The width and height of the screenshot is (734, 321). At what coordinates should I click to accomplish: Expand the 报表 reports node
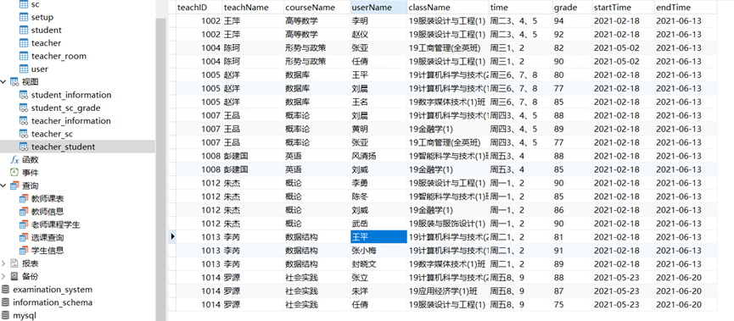click(x=3, y=263)
